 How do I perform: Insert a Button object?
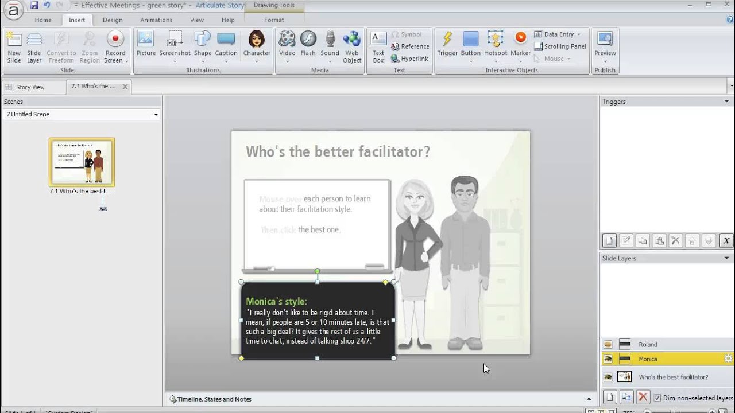(x=470, y=47)
